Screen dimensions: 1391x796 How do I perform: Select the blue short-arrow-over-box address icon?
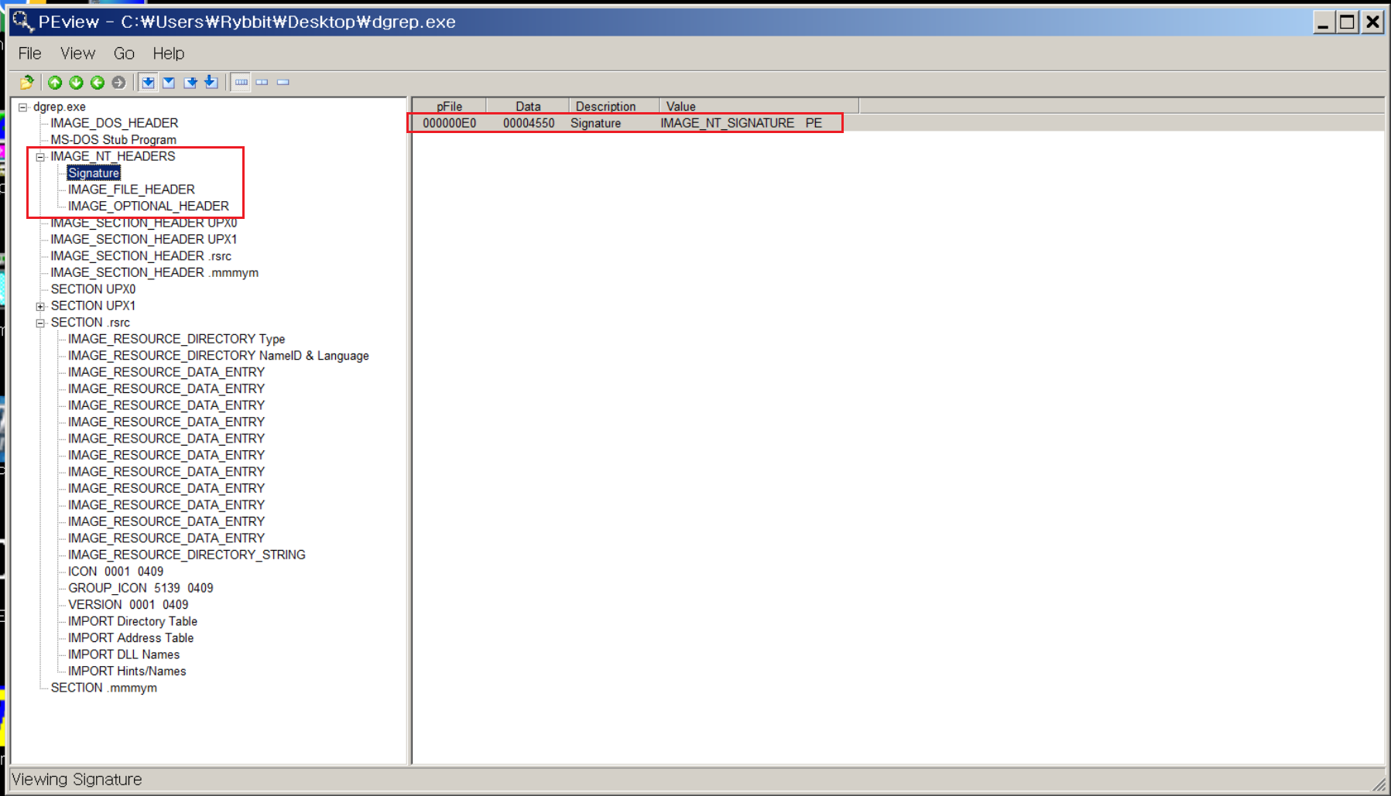click(190, 82)
